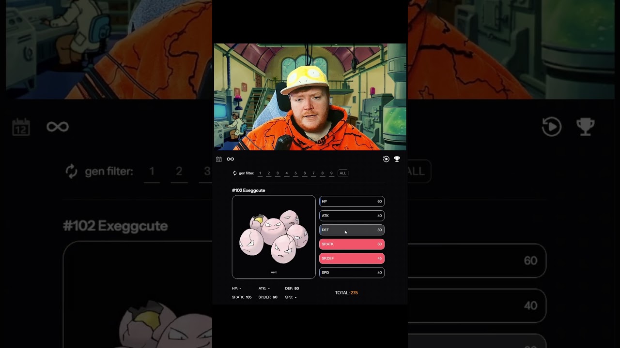
Task: Assign stat to the HP slot
Action: (352, 202)
